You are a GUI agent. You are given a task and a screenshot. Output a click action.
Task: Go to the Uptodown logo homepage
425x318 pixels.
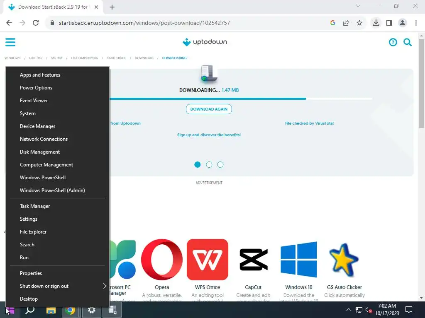[205, 42]
